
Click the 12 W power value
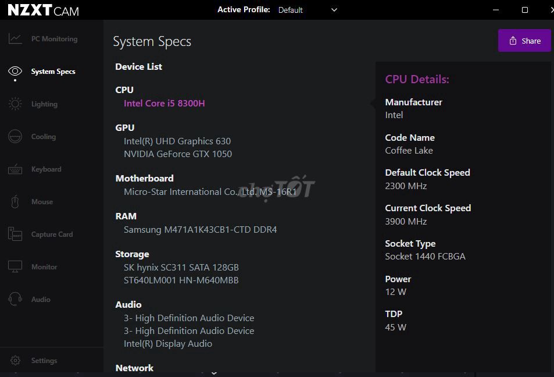[396, 292]
